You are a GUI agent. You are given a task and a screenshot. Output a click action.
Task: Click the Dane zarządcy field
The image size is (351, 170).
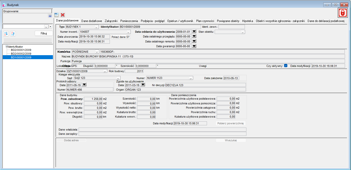(163, 134)
